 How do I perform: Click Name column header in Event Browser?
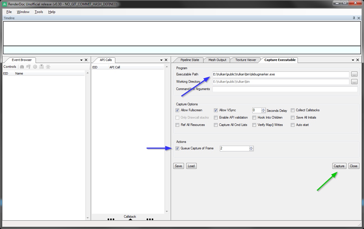pyautogui.click(x=49, y=73)
